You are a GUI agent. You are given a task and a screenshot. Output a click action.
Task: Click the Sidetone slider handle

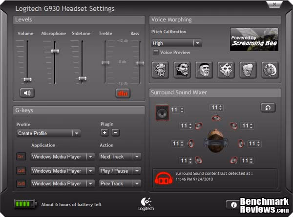click(x=83, y=78)
